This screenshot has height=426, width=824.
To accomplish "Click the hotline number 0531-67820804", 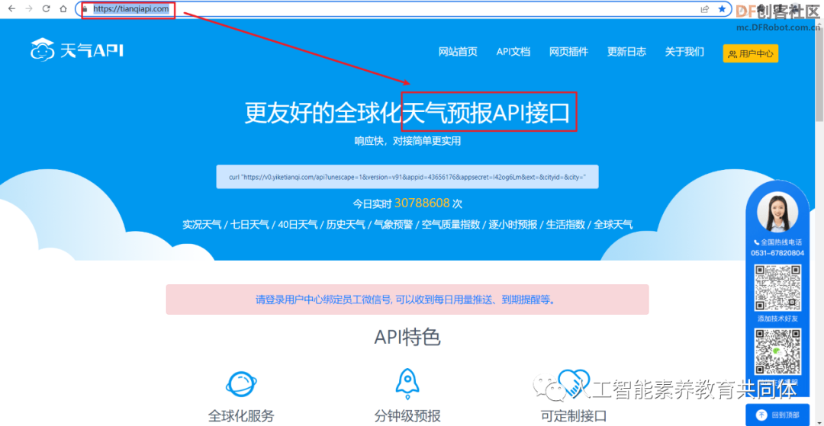I will click(777, 253).
